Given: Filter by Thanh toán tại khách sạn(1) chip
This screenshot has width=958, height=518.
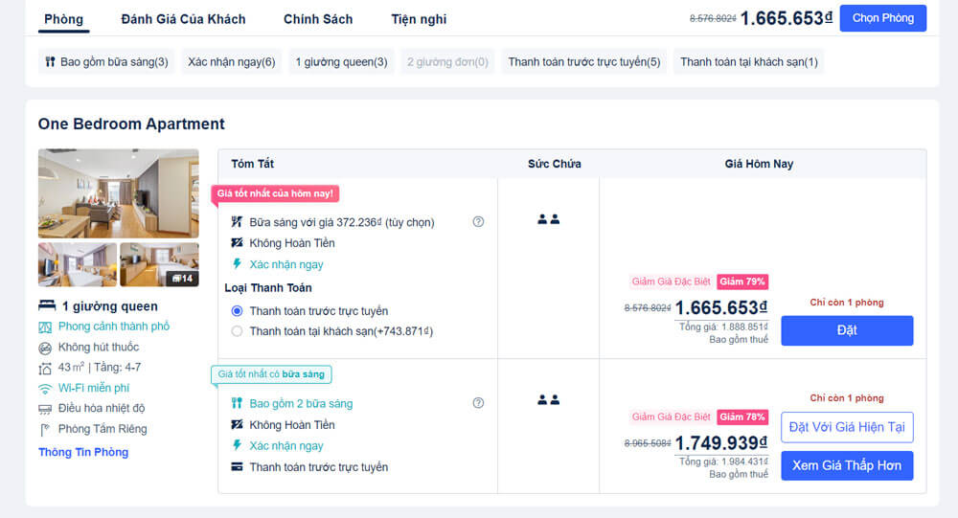Looking at the screenshot, I should pyautogui.click(x=749, y=61).
